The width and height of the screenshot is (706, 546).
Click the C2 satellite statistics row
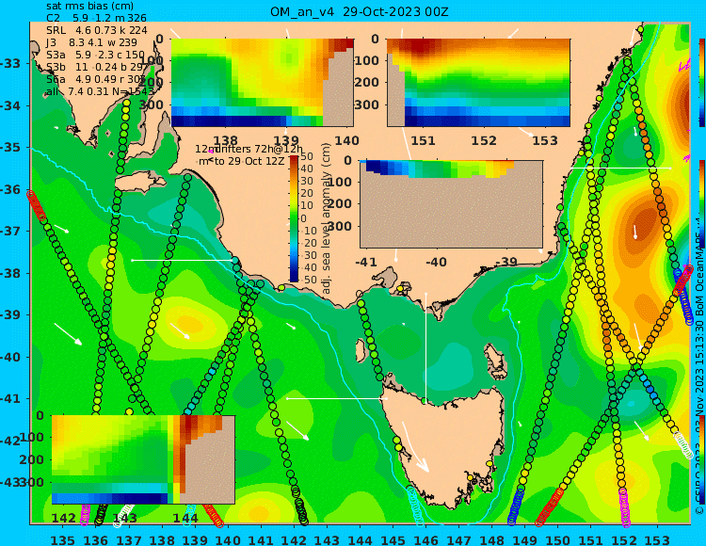tap(96, 18)
